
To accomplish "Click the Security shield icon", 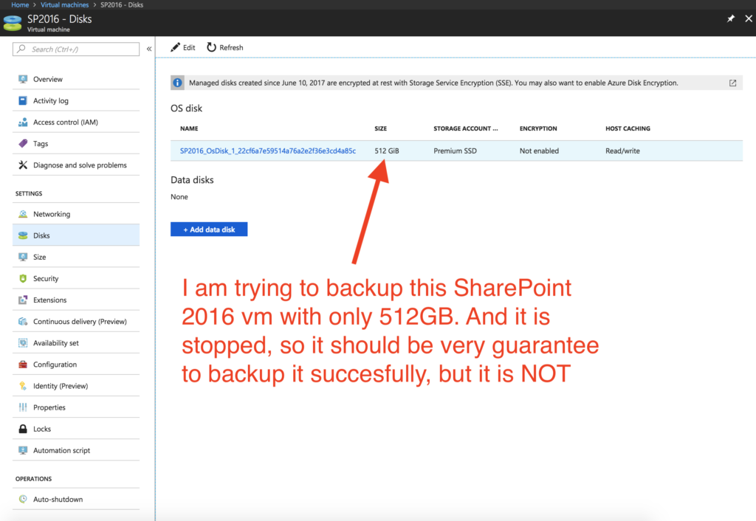I will (23, 278).
